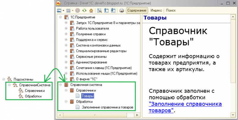Click the Товары article heading
This screenshot has height=120, width=238.
(155, 18)
